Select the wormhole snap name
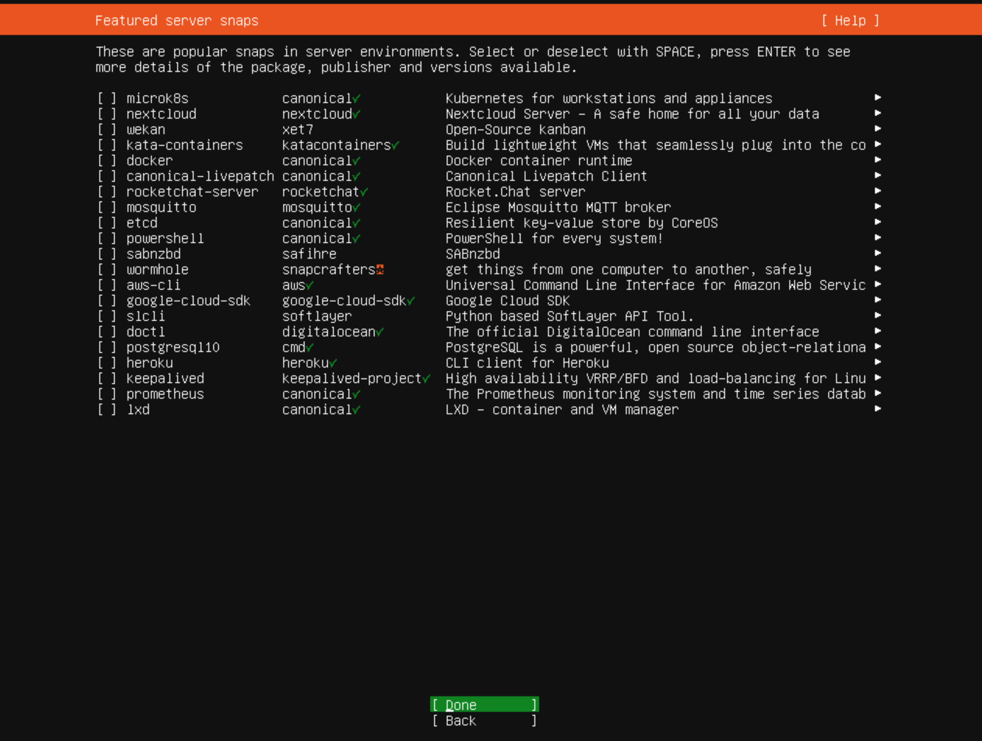982x741 pixels. 157,270
